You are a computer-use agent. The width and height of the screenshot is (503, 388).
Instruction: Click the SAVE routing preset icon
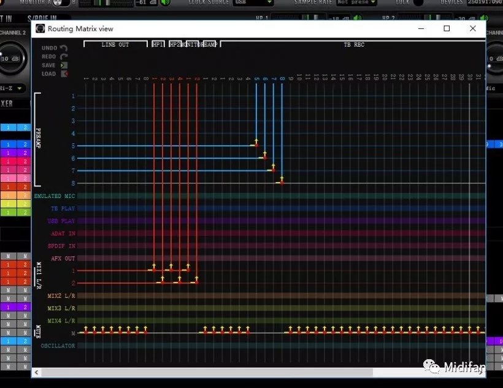point(63,65)
